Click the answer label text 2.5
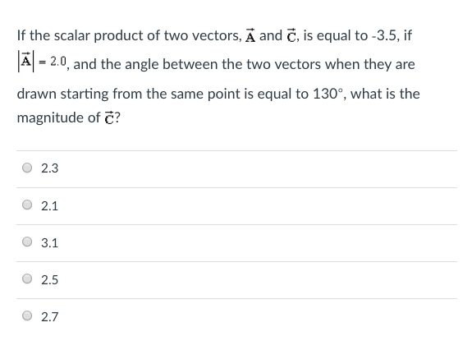The width and height of the screenshot is (472, 350). 50,280
